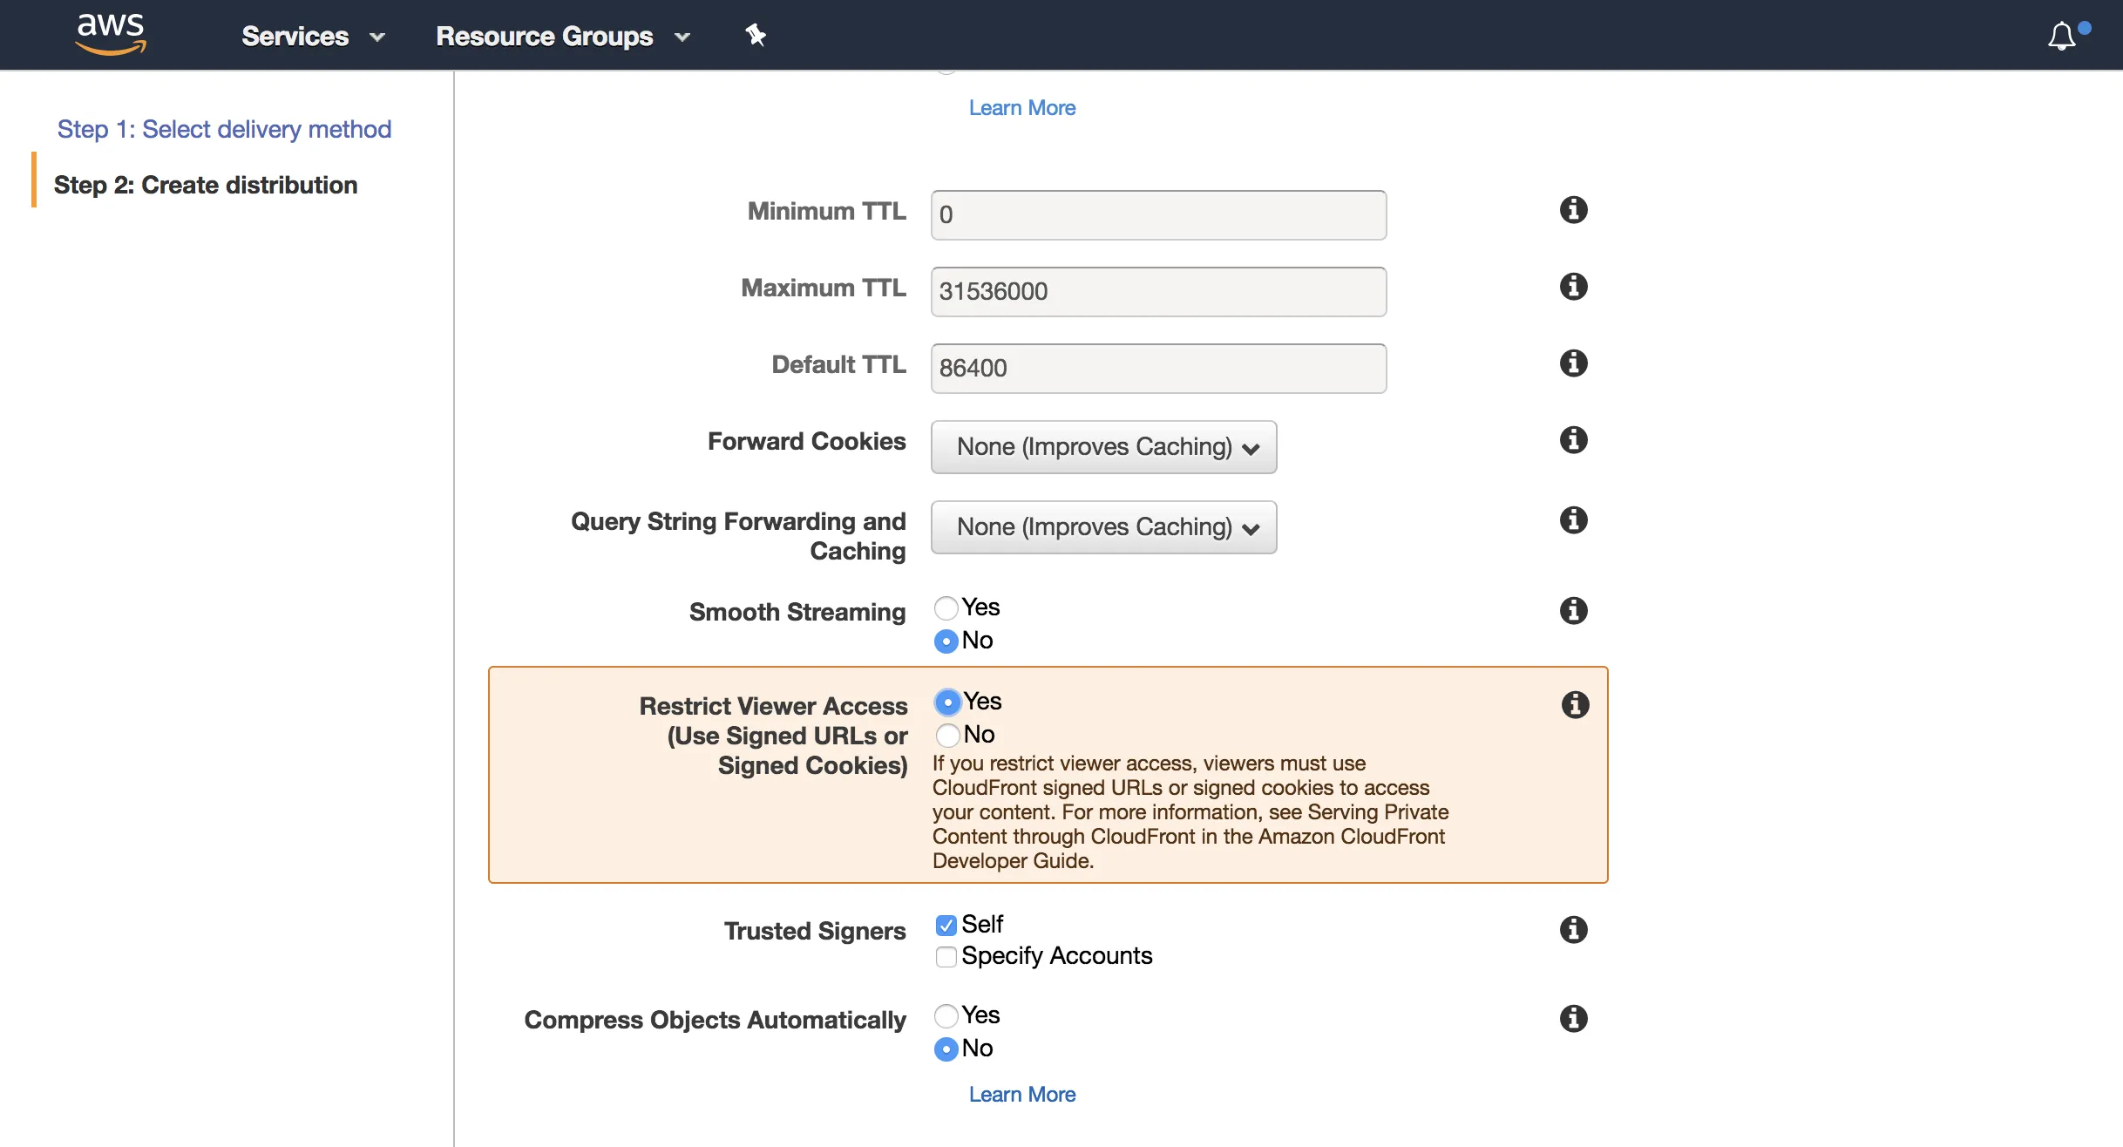The image size is (2123, 1147).
Task: Click info icon for Smooth Streaming
Action: tap(1573, 611)
